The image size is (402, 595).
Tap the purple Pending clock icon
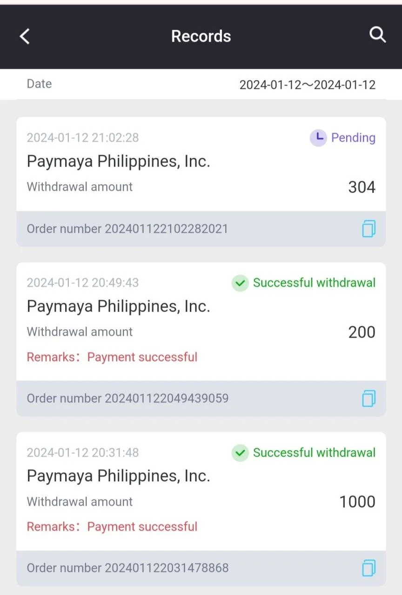318,138
